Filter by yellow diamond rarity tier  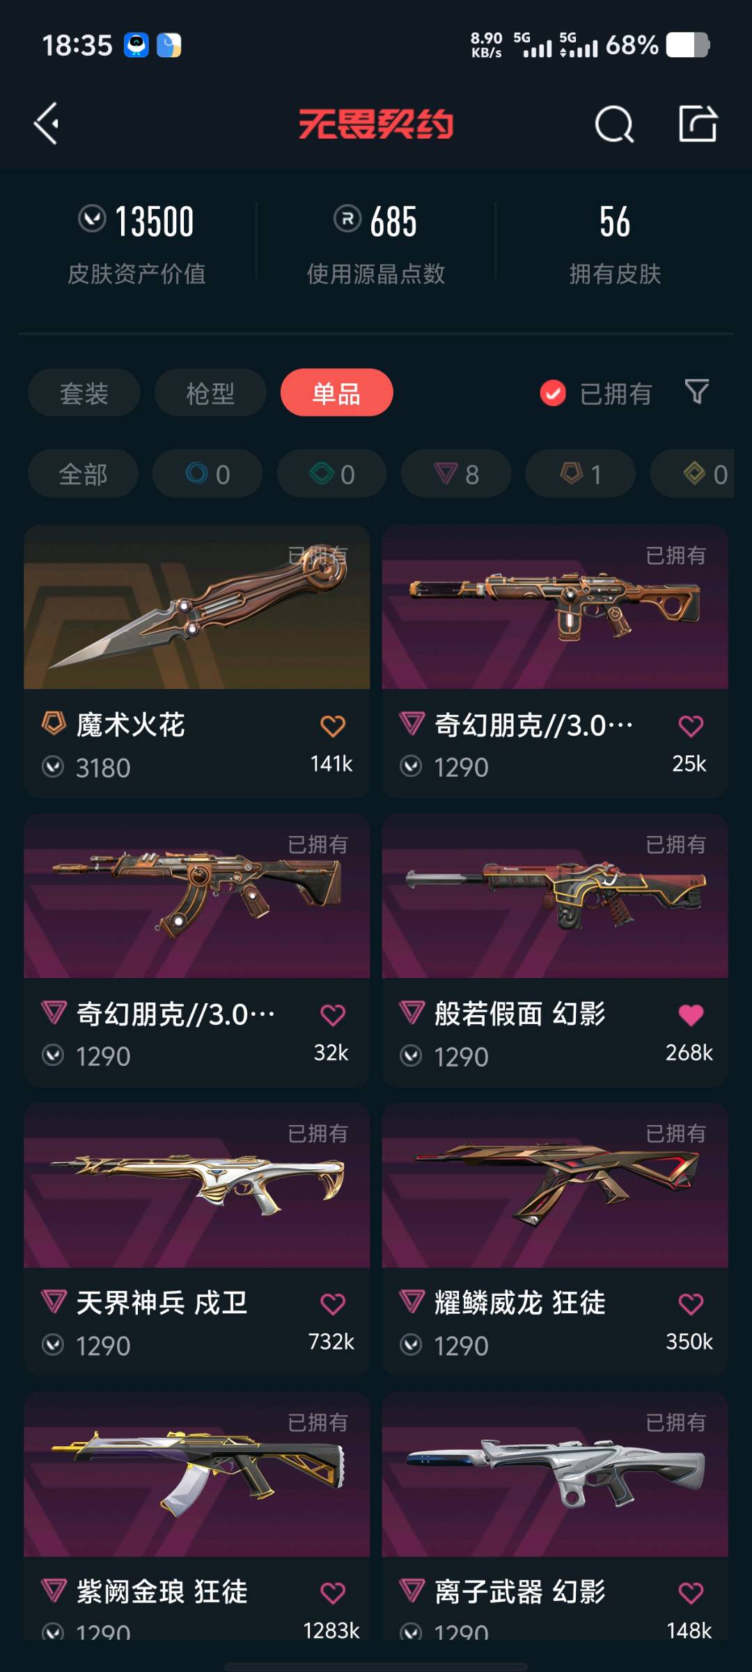coord(693,474)
